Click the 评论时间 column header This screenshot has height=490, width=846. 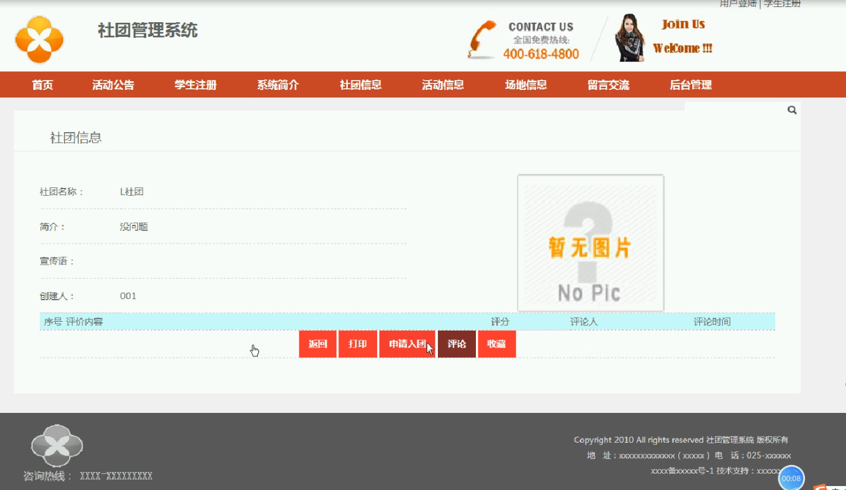(712, 322)
